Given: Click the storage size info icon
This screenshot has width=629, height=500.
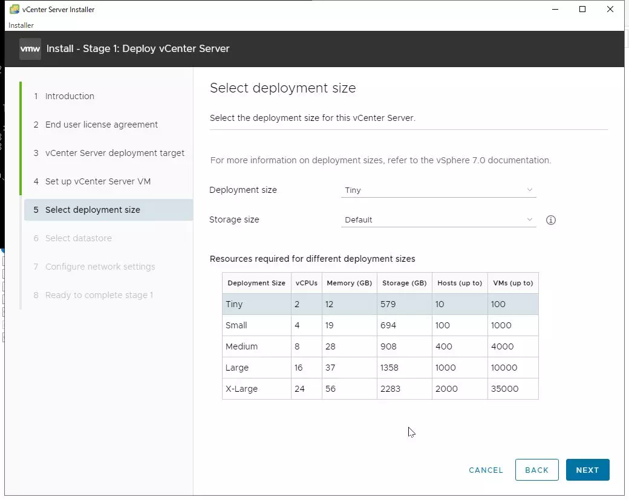Looking at the screenshot, I should (x=551, y=219).
